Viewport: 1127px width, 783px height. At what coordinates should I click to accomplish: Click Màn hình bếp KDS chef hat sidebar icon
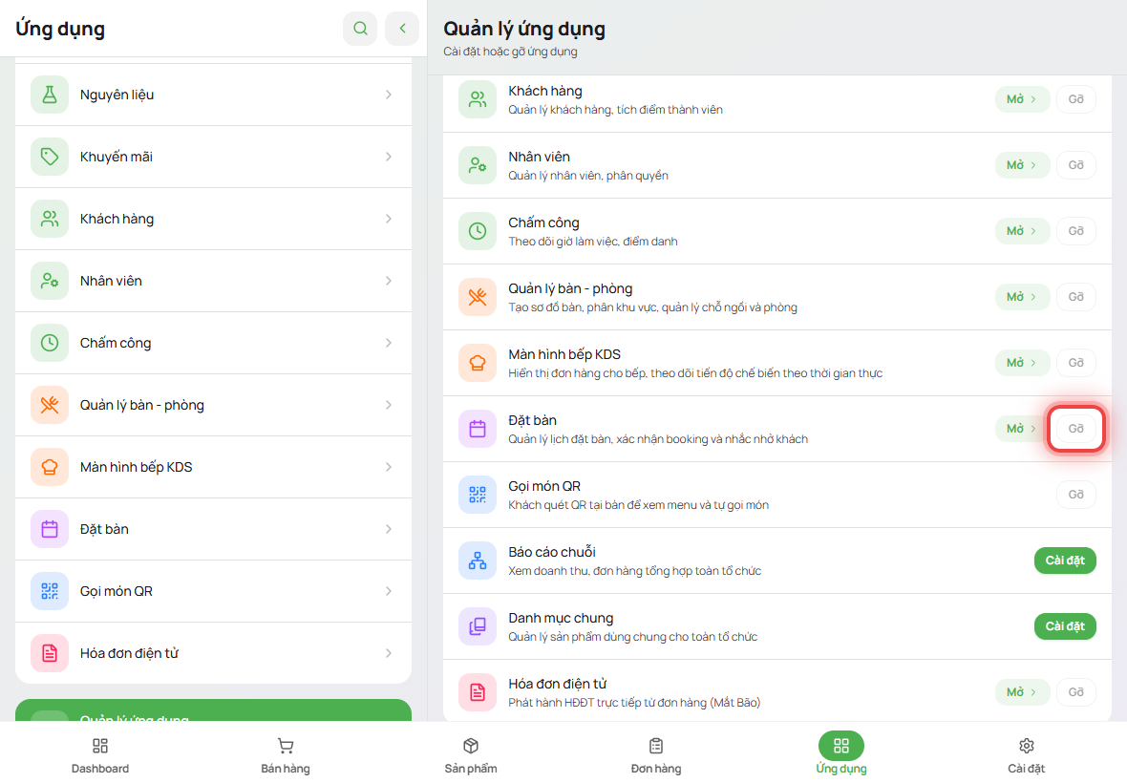[x=50, y=467]
